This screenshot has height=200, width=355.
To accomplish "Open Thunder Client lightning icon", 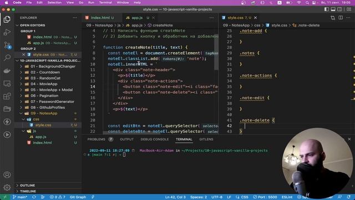I will click(x=7, y=122).
